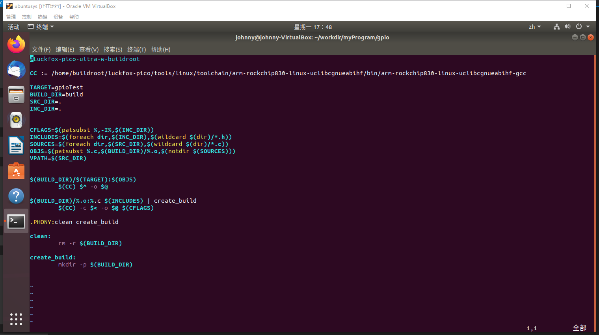Launch LibreOffice Writer from the dock
599x335 pixels.
coord(16,145)
